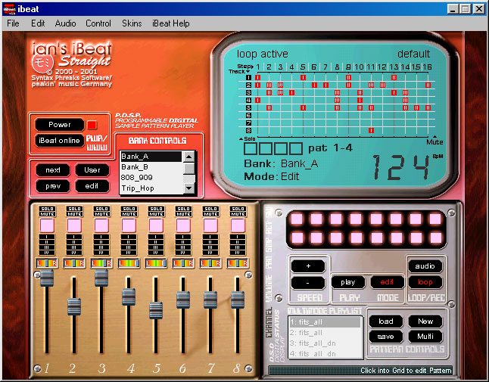Go to the prev bank

(x=53, y=186)
